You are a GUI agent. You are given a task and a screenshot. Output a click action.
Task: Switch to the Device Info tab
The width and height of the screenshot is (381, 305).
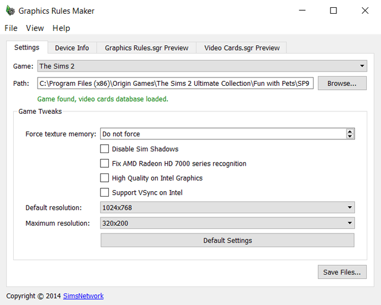[x=72, y=48]
